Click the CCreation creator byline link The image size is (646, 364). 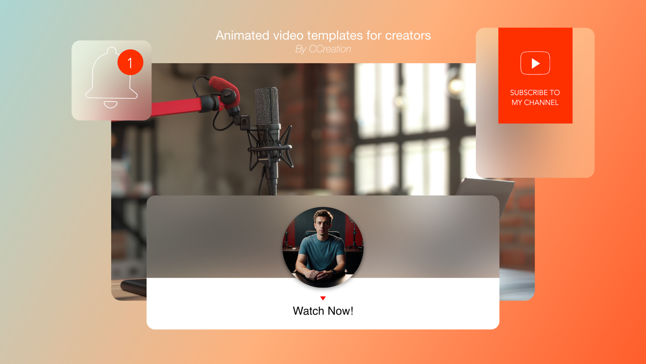[323, 49]
